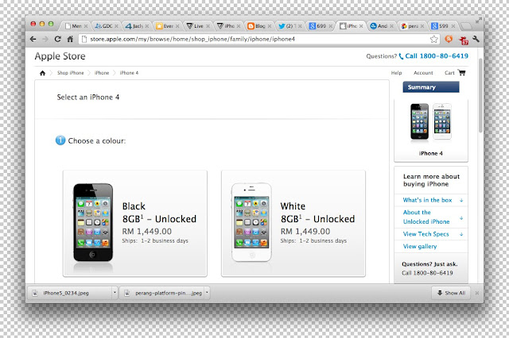Viewport: 509px width, 338px height.
Task: Open the Cart link text
Action: (449, 73)
